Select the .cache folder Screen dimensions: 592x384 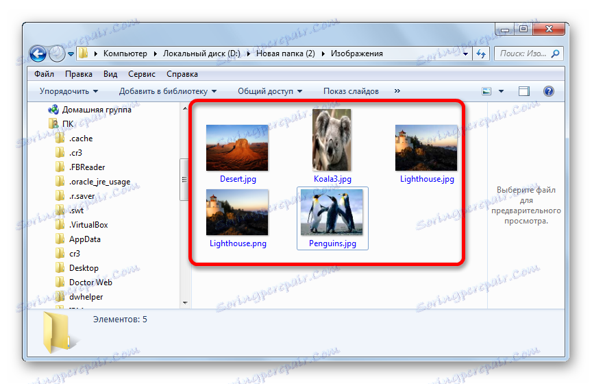pos(81,139)
